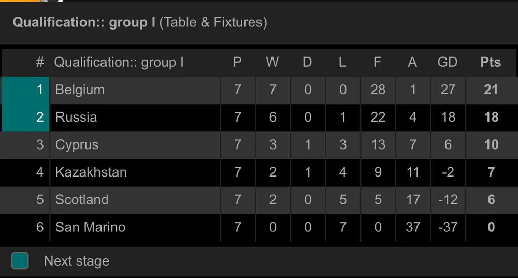Viewport: 518px width, 278px height.
Task: Click the L losses column header
Action: (342, 63)
